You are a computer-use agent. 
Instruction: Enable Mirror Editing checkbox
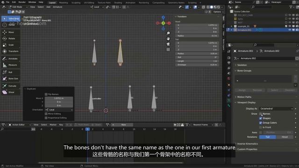pos(46,114)
